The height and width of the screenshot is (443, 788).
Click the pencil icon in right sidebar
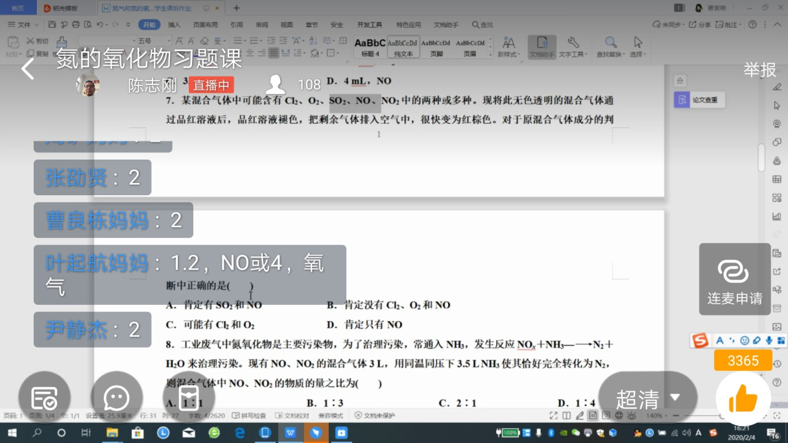pos(777,88)
